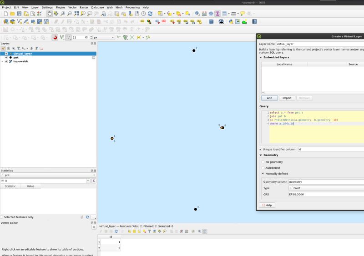Click the ellipsis button in Statistics panel
Screen dimensions: 364x256
(x=94, y=217)
